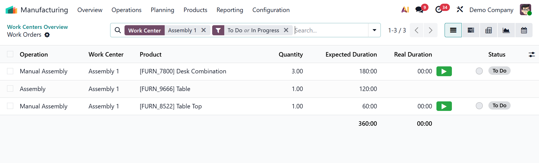Open the optional columns adjuster

[x=531, y=55]
